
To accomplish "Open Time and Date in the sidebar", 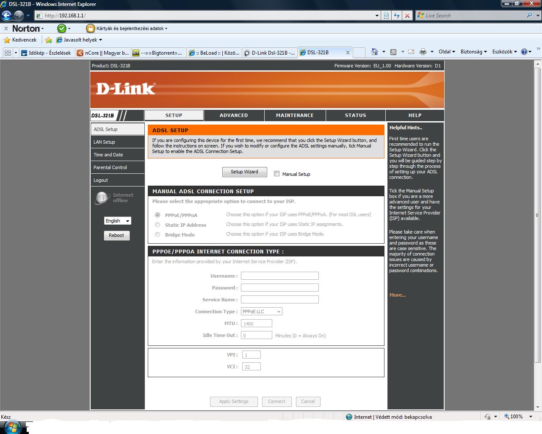I will click(x=117, y=155).
